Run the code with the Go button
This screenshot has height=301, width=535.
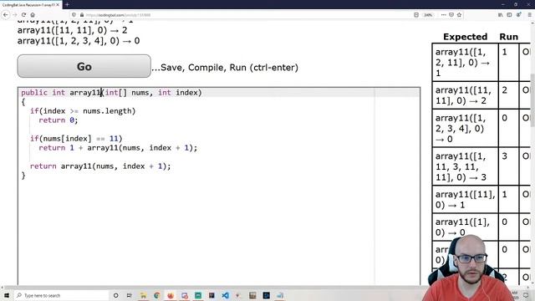click(84, 66)
